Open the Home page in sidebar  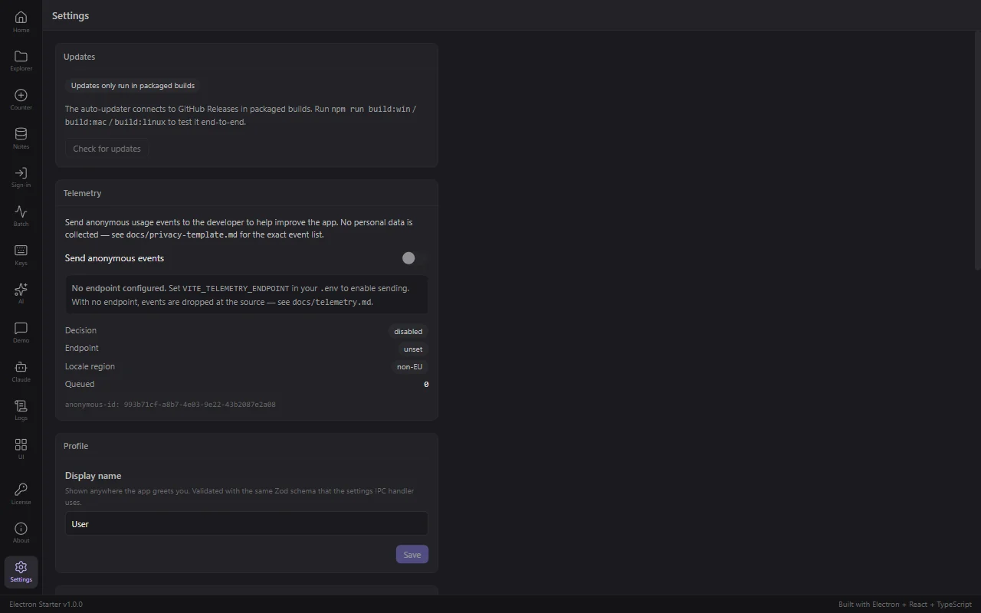pos(21,22)
